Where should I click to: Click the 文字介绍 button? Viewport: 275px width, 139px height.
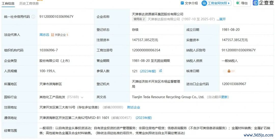pos(189,3)
